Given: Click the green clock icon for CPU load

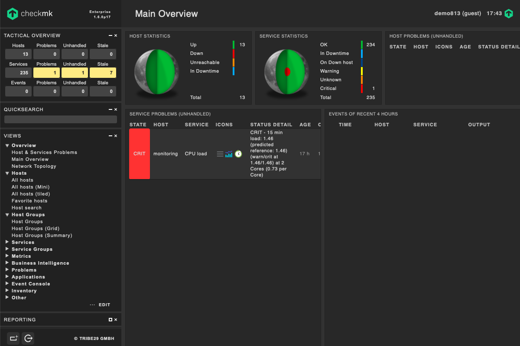Looking at the screenshot, I should click(x=238, y=154).
